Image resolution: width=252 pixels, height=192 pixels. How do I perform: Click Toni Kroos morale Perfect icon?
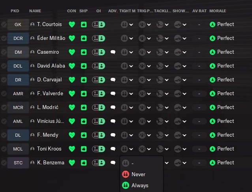(x=213, y=149)
